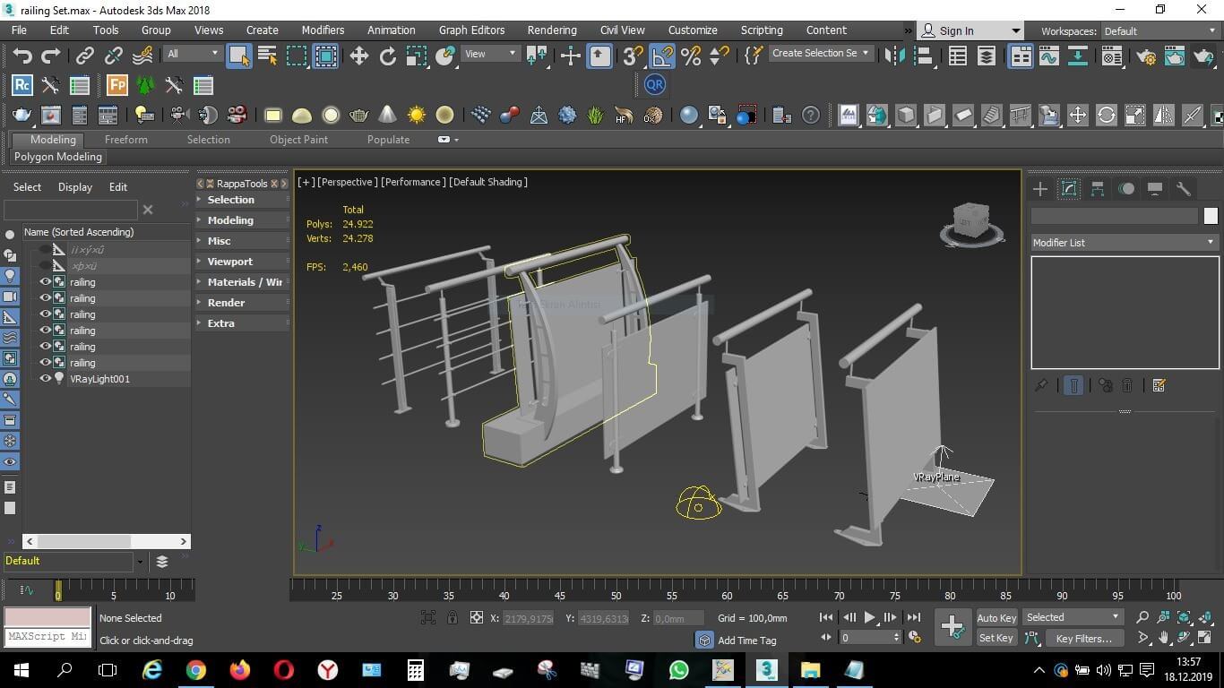The width and height of the screenshot is (1224, 688).
Task: Click the time slider at frame 0
Action: coord(58,592)
